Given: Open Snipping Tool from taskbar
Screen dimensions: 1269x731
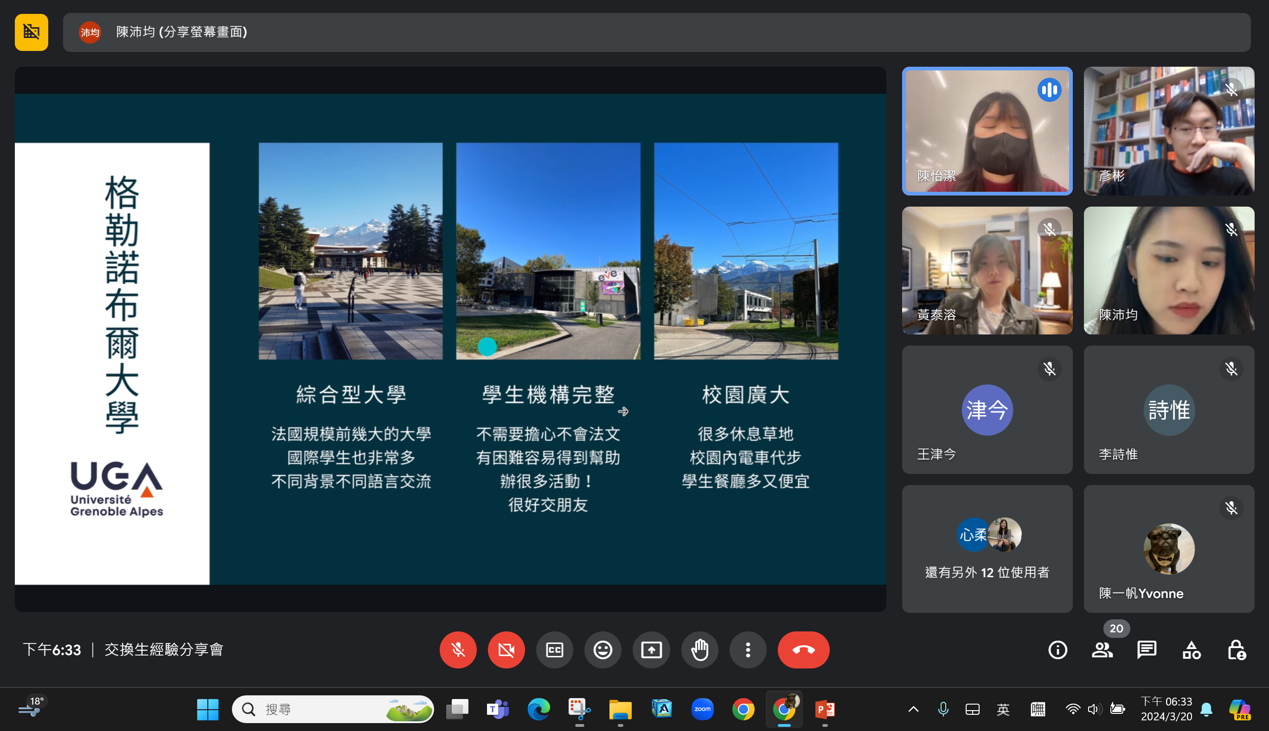Looking at the screenshot, I should (579, 709).
